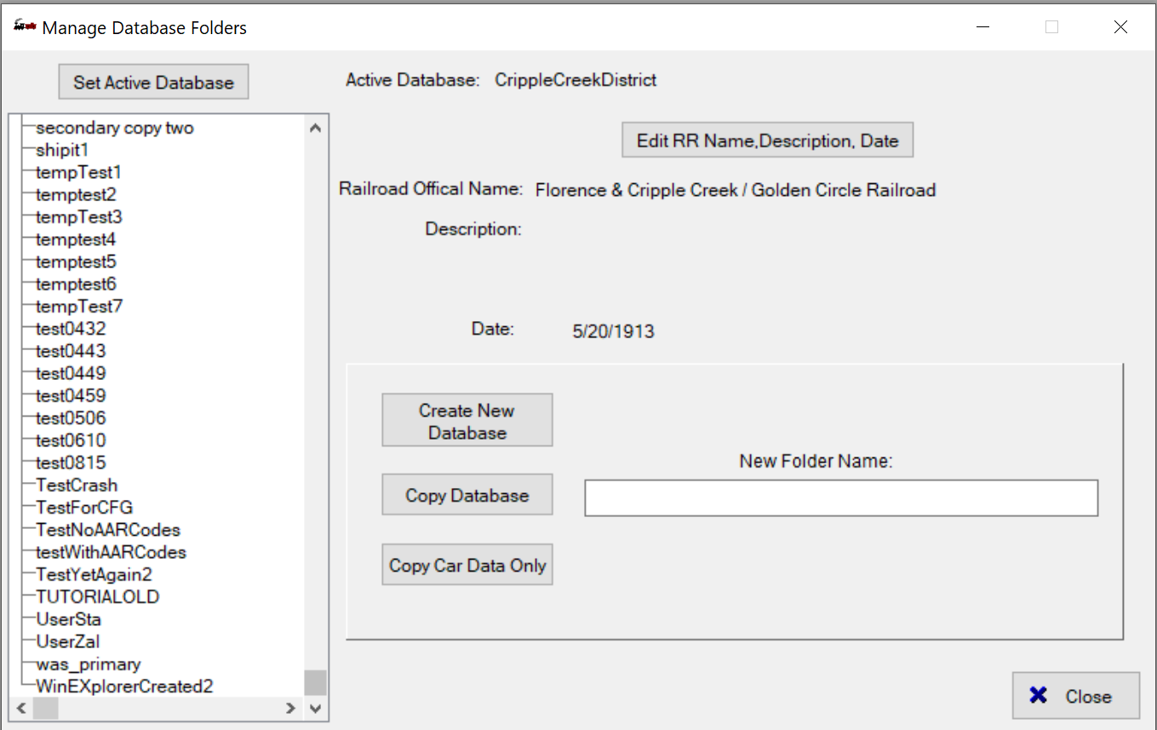Click the folder list down scroll arrow

315,708
